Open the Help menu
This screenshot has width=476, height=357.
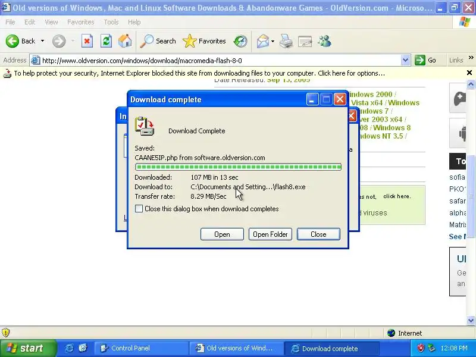(x=134, y=22)
